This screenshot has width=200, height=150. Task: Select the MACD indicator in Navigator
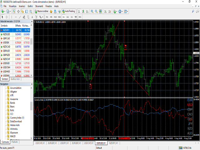[x=13, y=136]
